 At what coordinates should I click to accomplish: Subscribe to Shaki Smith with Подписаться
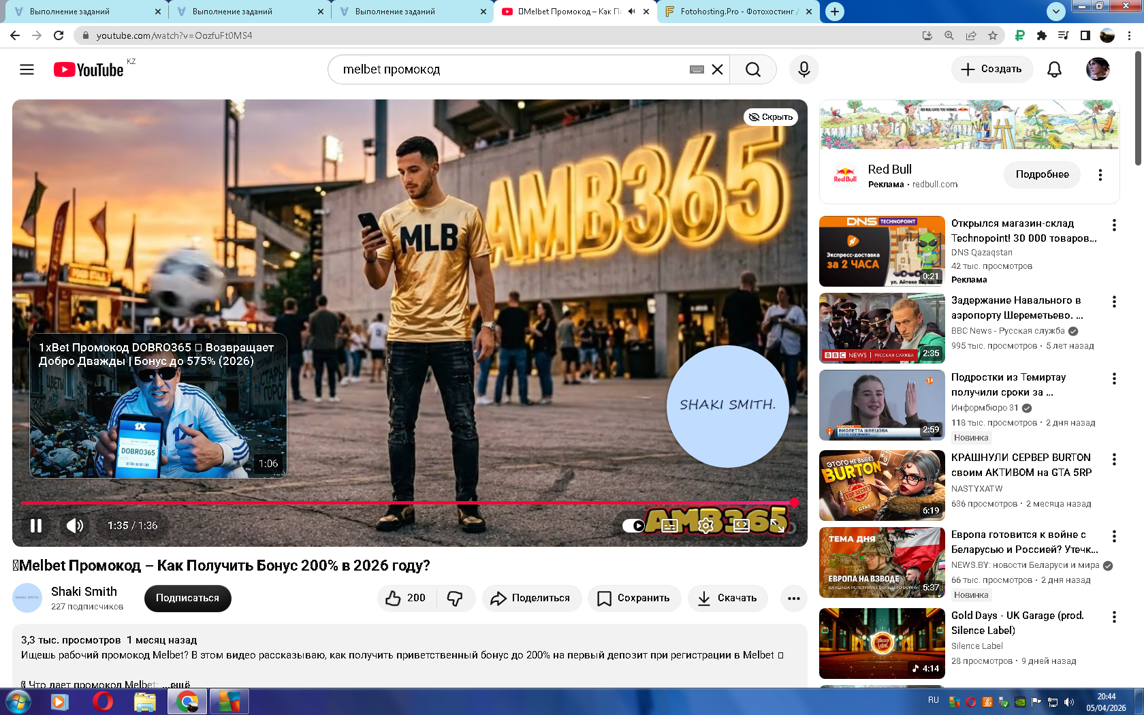pos(187,598)
